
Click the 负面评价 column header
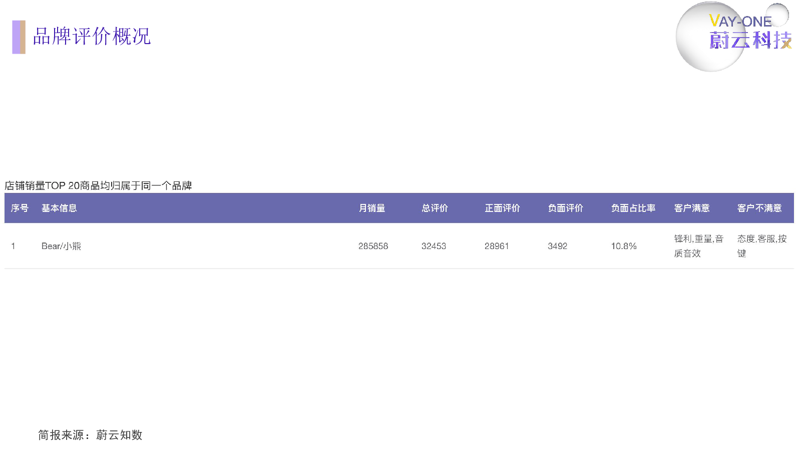tap(565, 208)
